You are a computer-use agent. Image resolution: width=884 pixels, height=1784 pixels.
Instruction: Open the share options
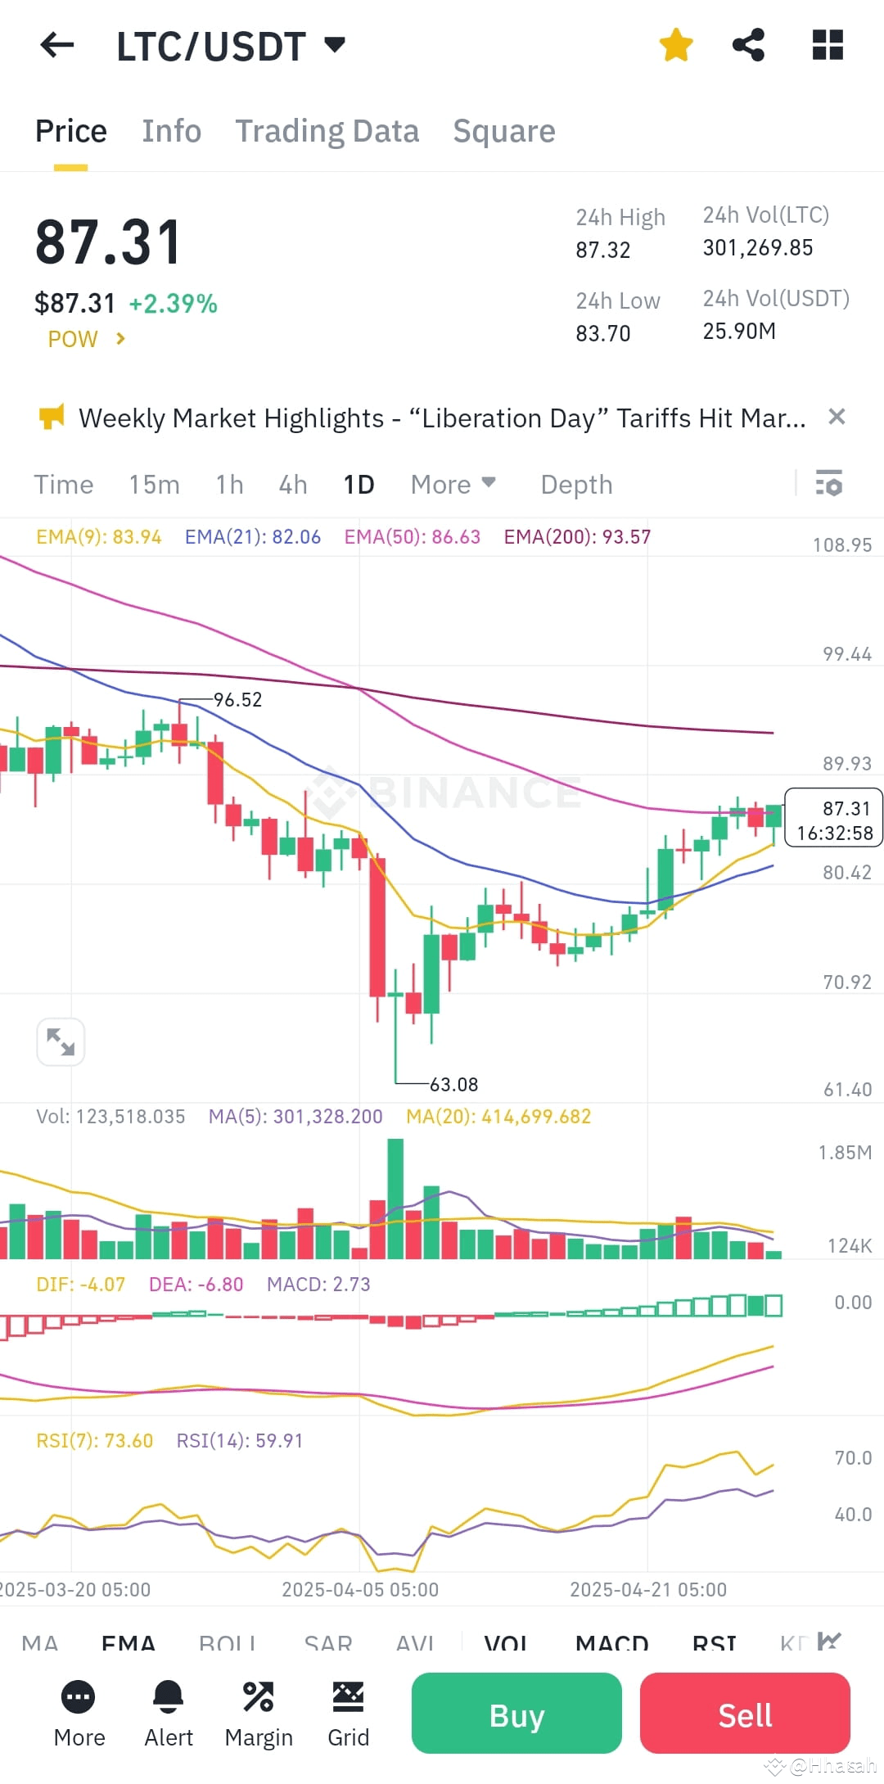click(x=747, y=45)
